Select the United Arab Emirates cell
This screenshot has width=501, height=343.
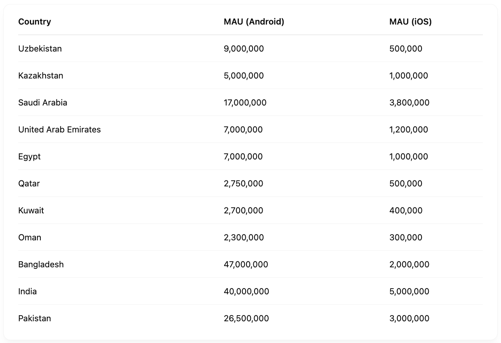[x=59, y=130]
